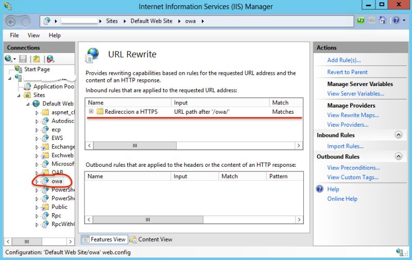Select the ecp application node
412x260 pixels.
(56, 129)
